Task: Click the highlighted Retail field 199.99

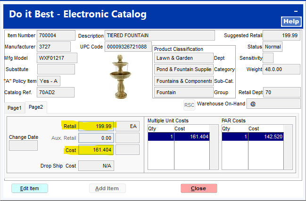Action: click(x=96, y=126)
